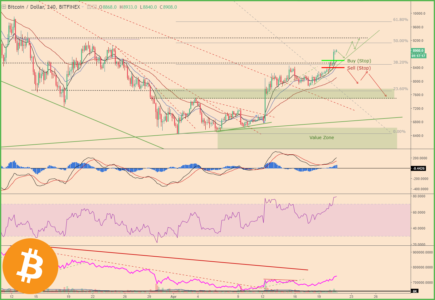Click the 16 date on time axis
435x300 pixels.
coord(295,297)
